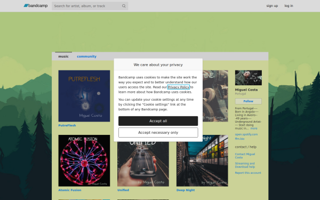Open the Atomic Fusion title link
This screenshot has height=200, width=320.
(x=70, y=190)
